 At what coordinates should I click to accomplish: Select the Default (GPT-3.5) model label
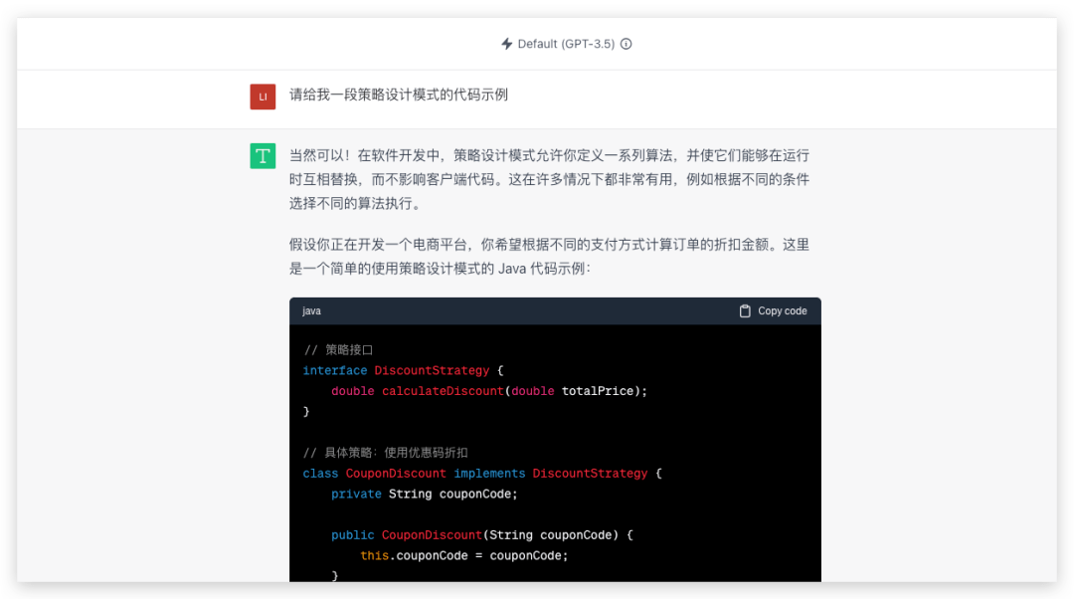(566, 44)
